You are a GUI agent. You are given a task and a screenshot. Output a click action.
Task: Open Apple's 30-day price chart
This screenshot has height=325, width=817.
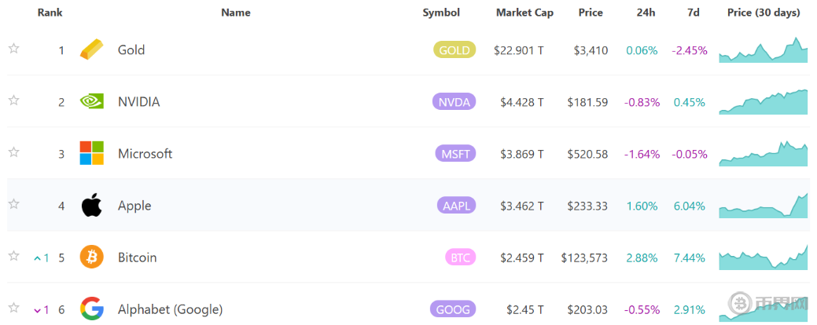[x=763, y=206]
